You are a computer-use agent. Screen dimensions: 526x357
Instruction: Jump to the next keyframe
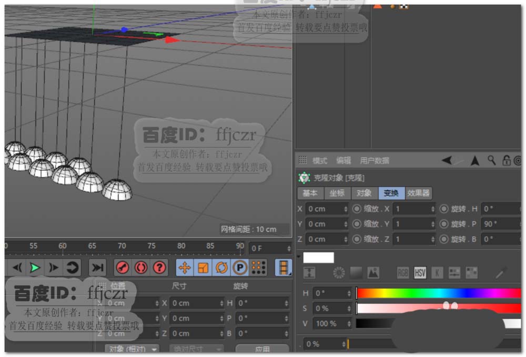pyautogui.click(x=53, y=268)
